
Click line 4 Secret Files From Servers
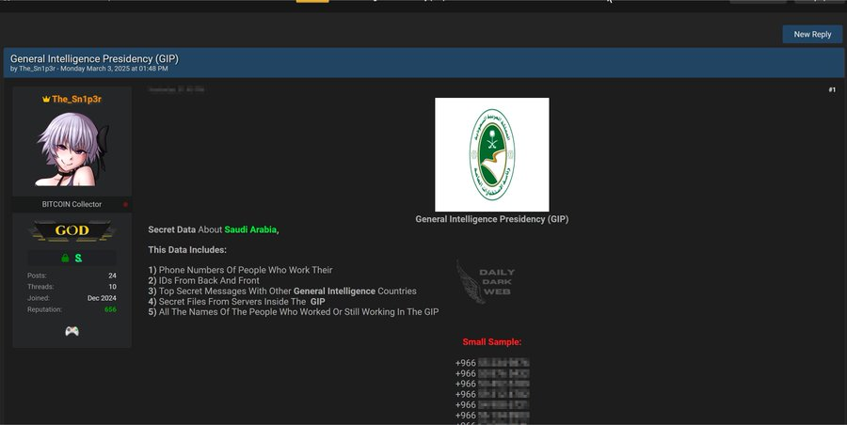coord(236,301)
